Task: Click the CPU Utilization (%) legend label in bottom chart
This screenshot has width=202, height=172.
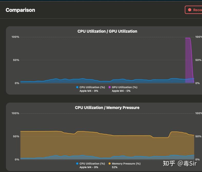Action: coord(92,164)
